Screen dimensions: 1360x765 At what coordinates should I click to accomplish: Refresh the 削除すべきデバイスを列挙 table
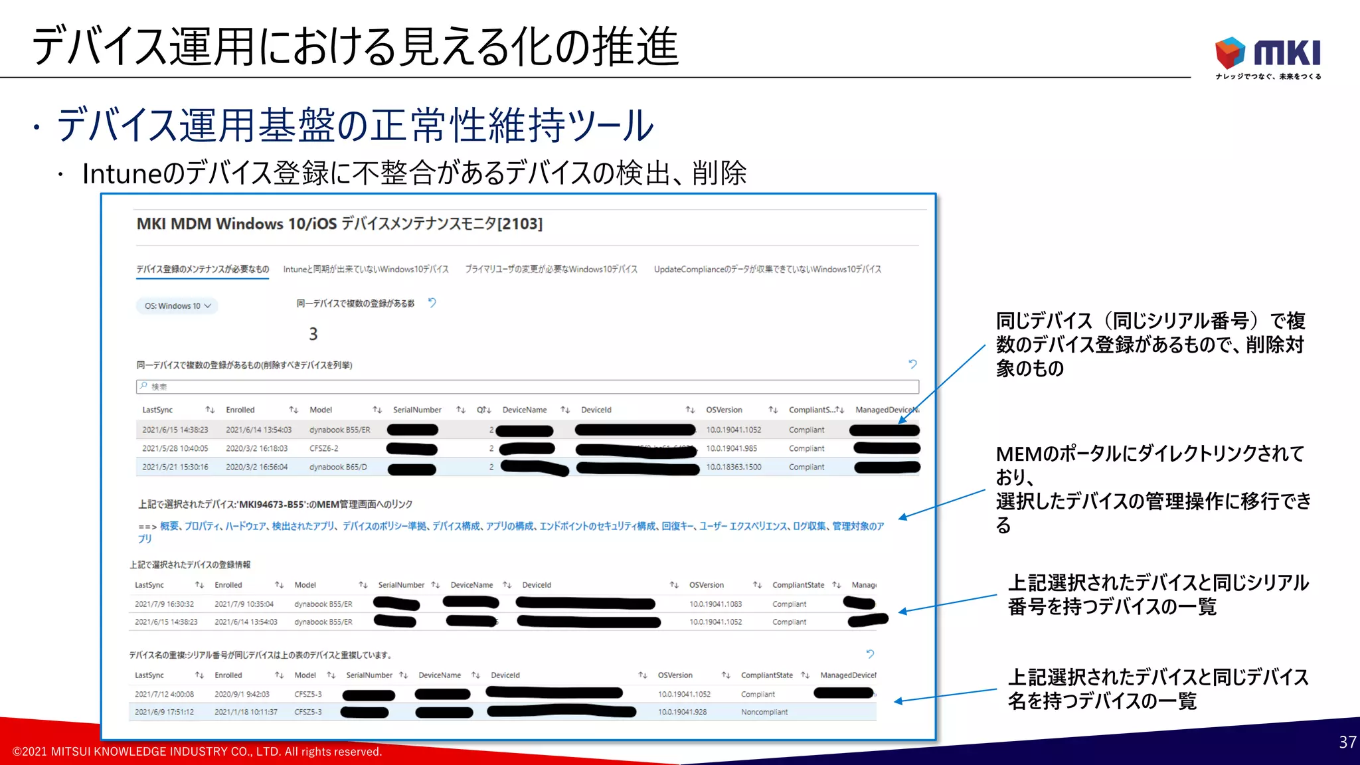tap(912, 364)
